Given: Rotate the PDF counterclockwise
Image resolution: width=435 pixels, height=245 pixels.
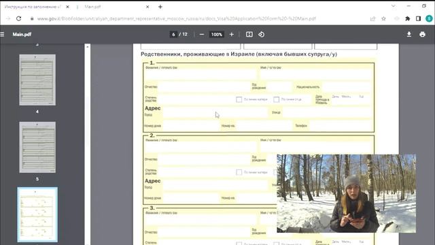Looking at the screenshot, I should click(261, 35).
